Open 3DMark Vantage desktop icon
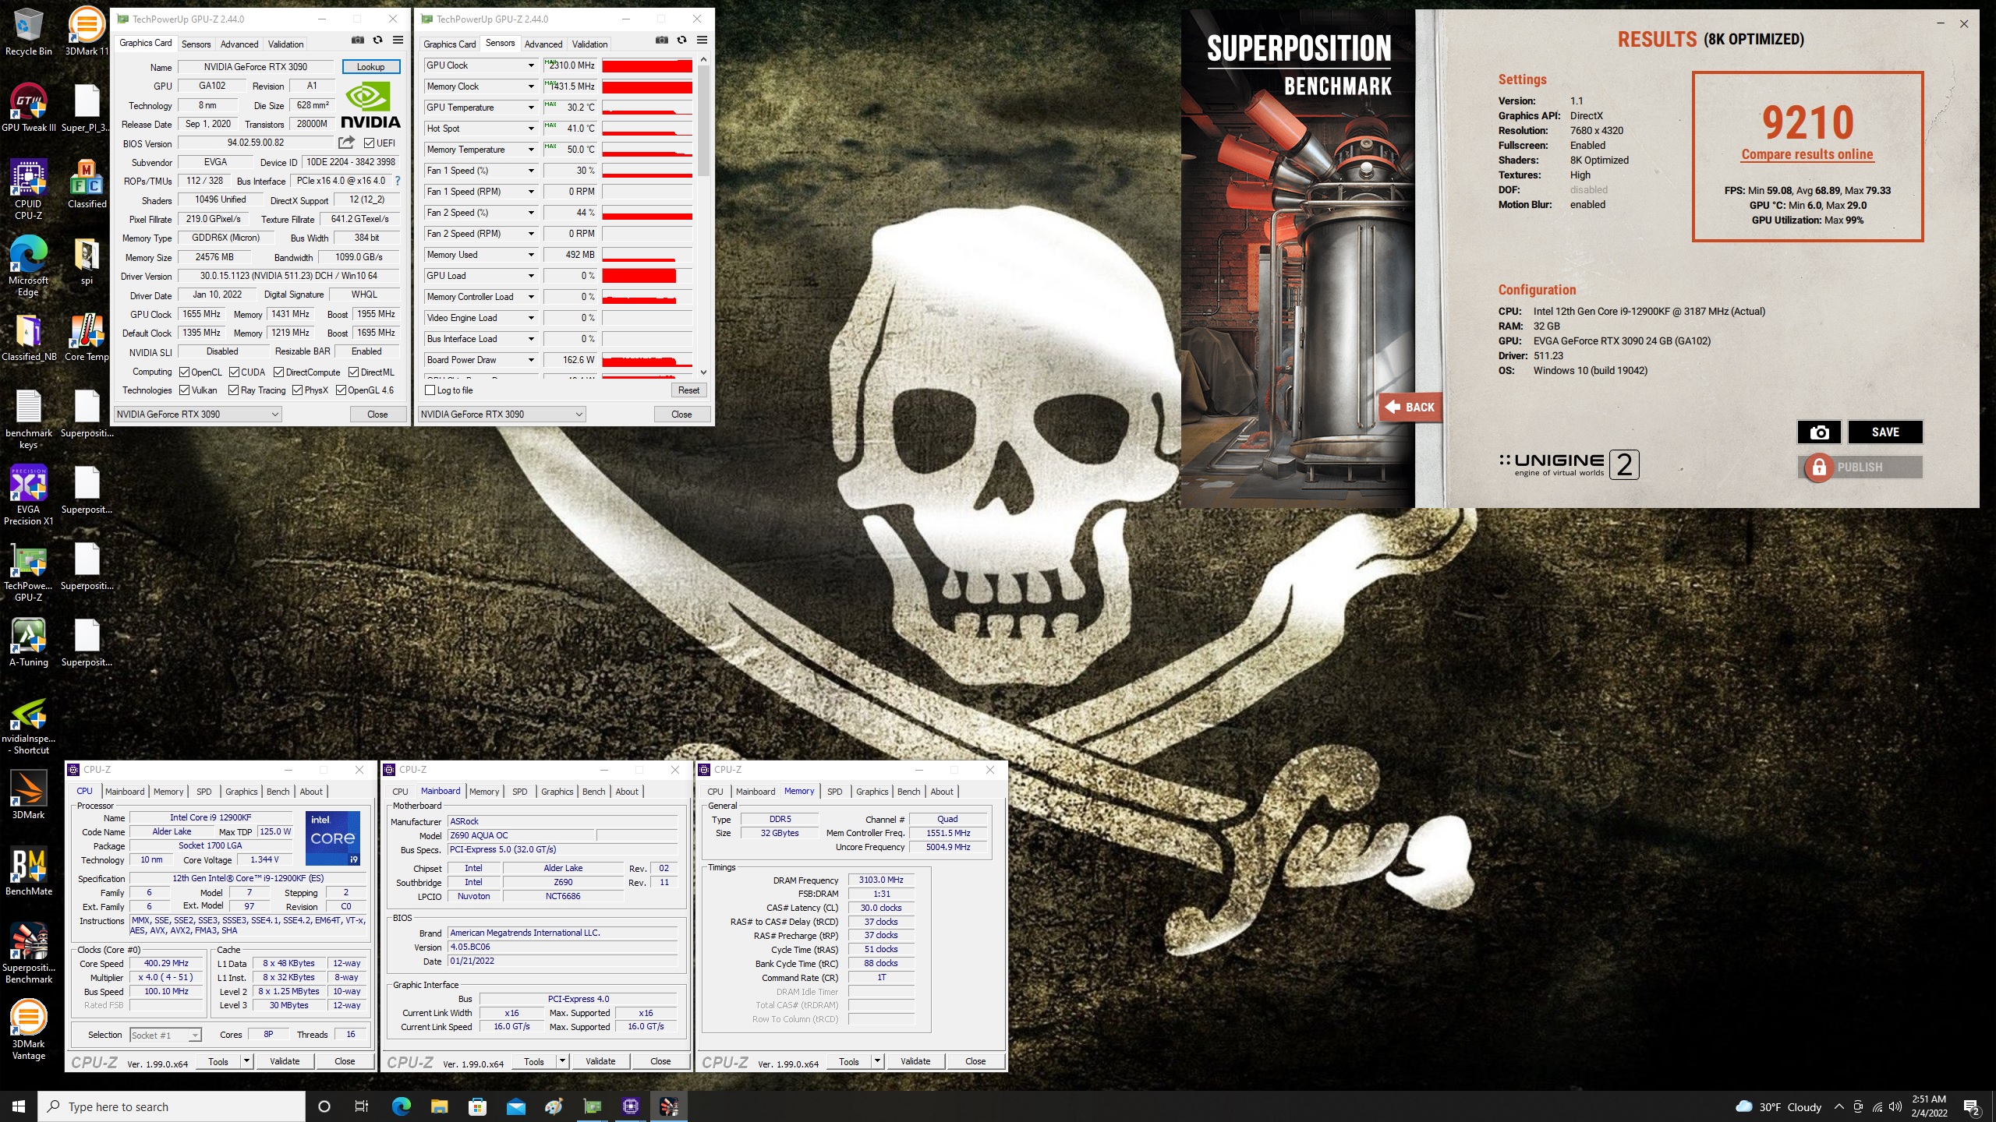The height and width of the screenshot is (1122, 1996). point(28,1029)
